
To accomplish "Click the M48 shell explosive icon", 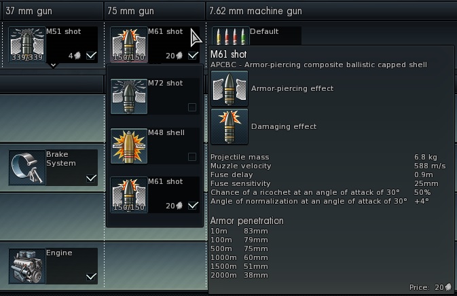I will (128, 146).
